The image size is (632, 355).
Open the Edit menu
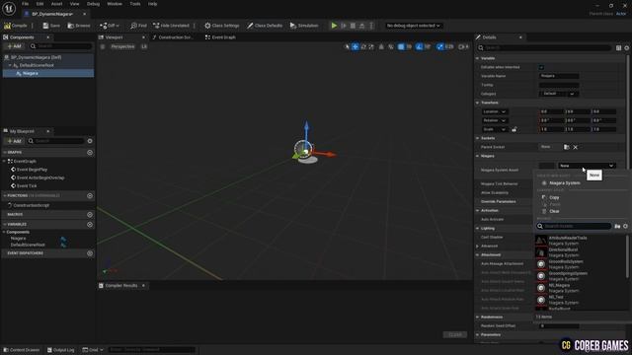tap(39, 4)
